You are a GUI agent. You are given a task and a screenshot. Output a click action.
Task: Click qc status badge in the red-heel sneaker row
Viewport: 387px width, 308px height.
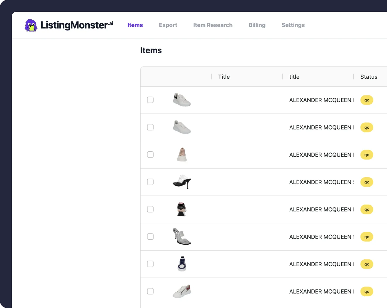[367, 292]
